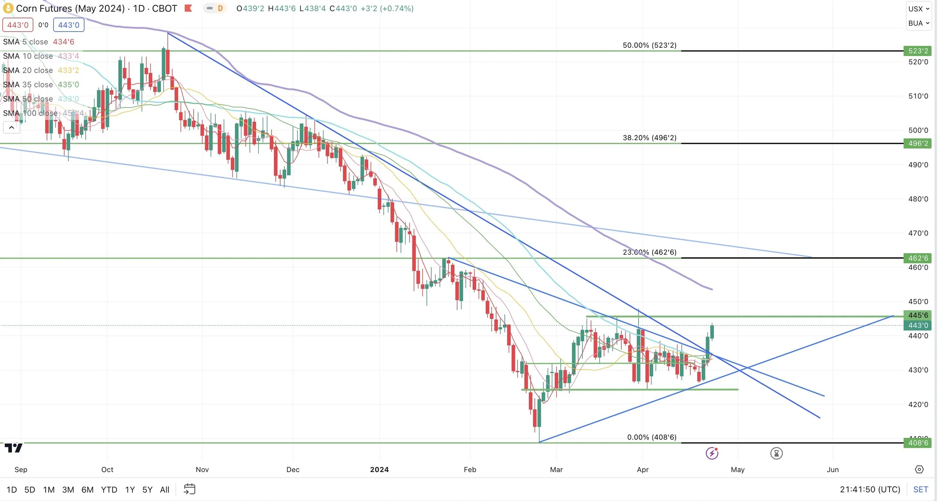Click the red 443'0 sell price button

[18, 25]
